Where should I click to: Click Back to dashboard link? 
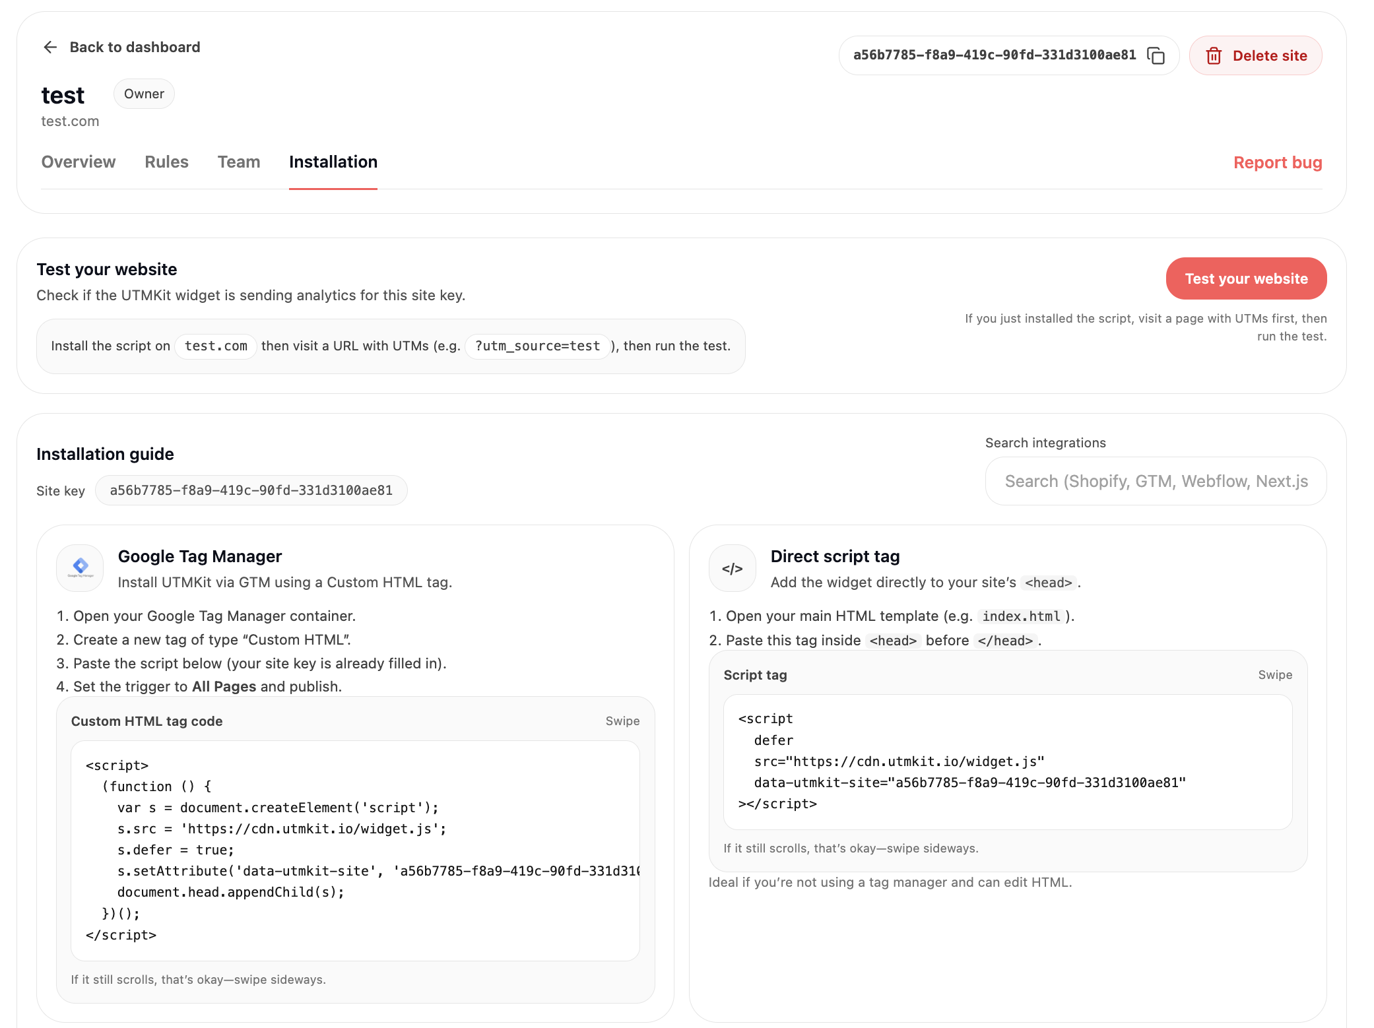(135, 47)
